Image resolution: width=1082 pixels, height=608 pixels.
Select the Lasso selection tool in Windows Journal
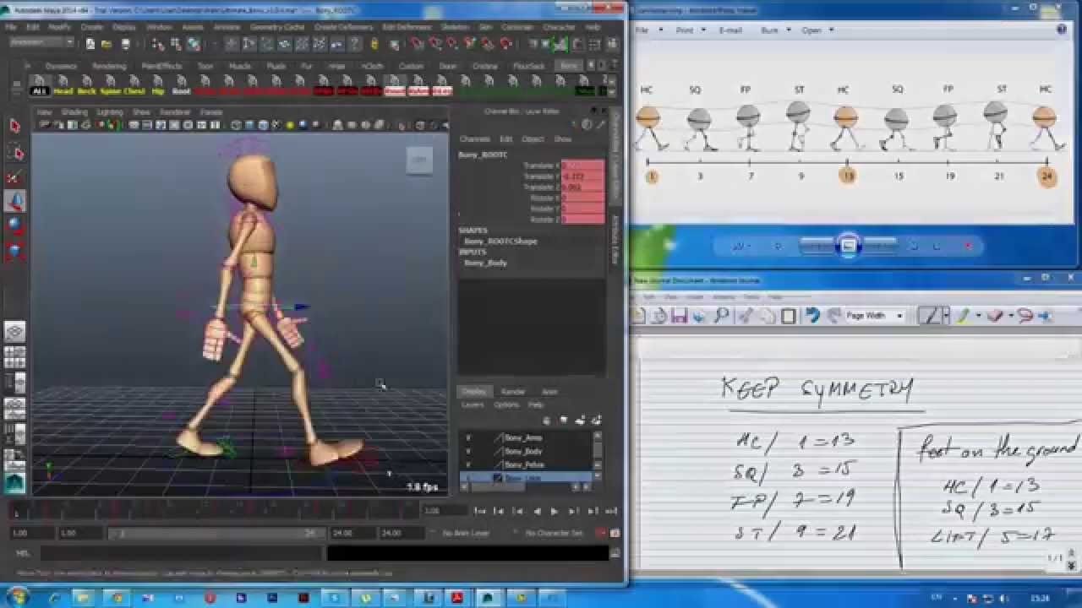point(1025,316)
